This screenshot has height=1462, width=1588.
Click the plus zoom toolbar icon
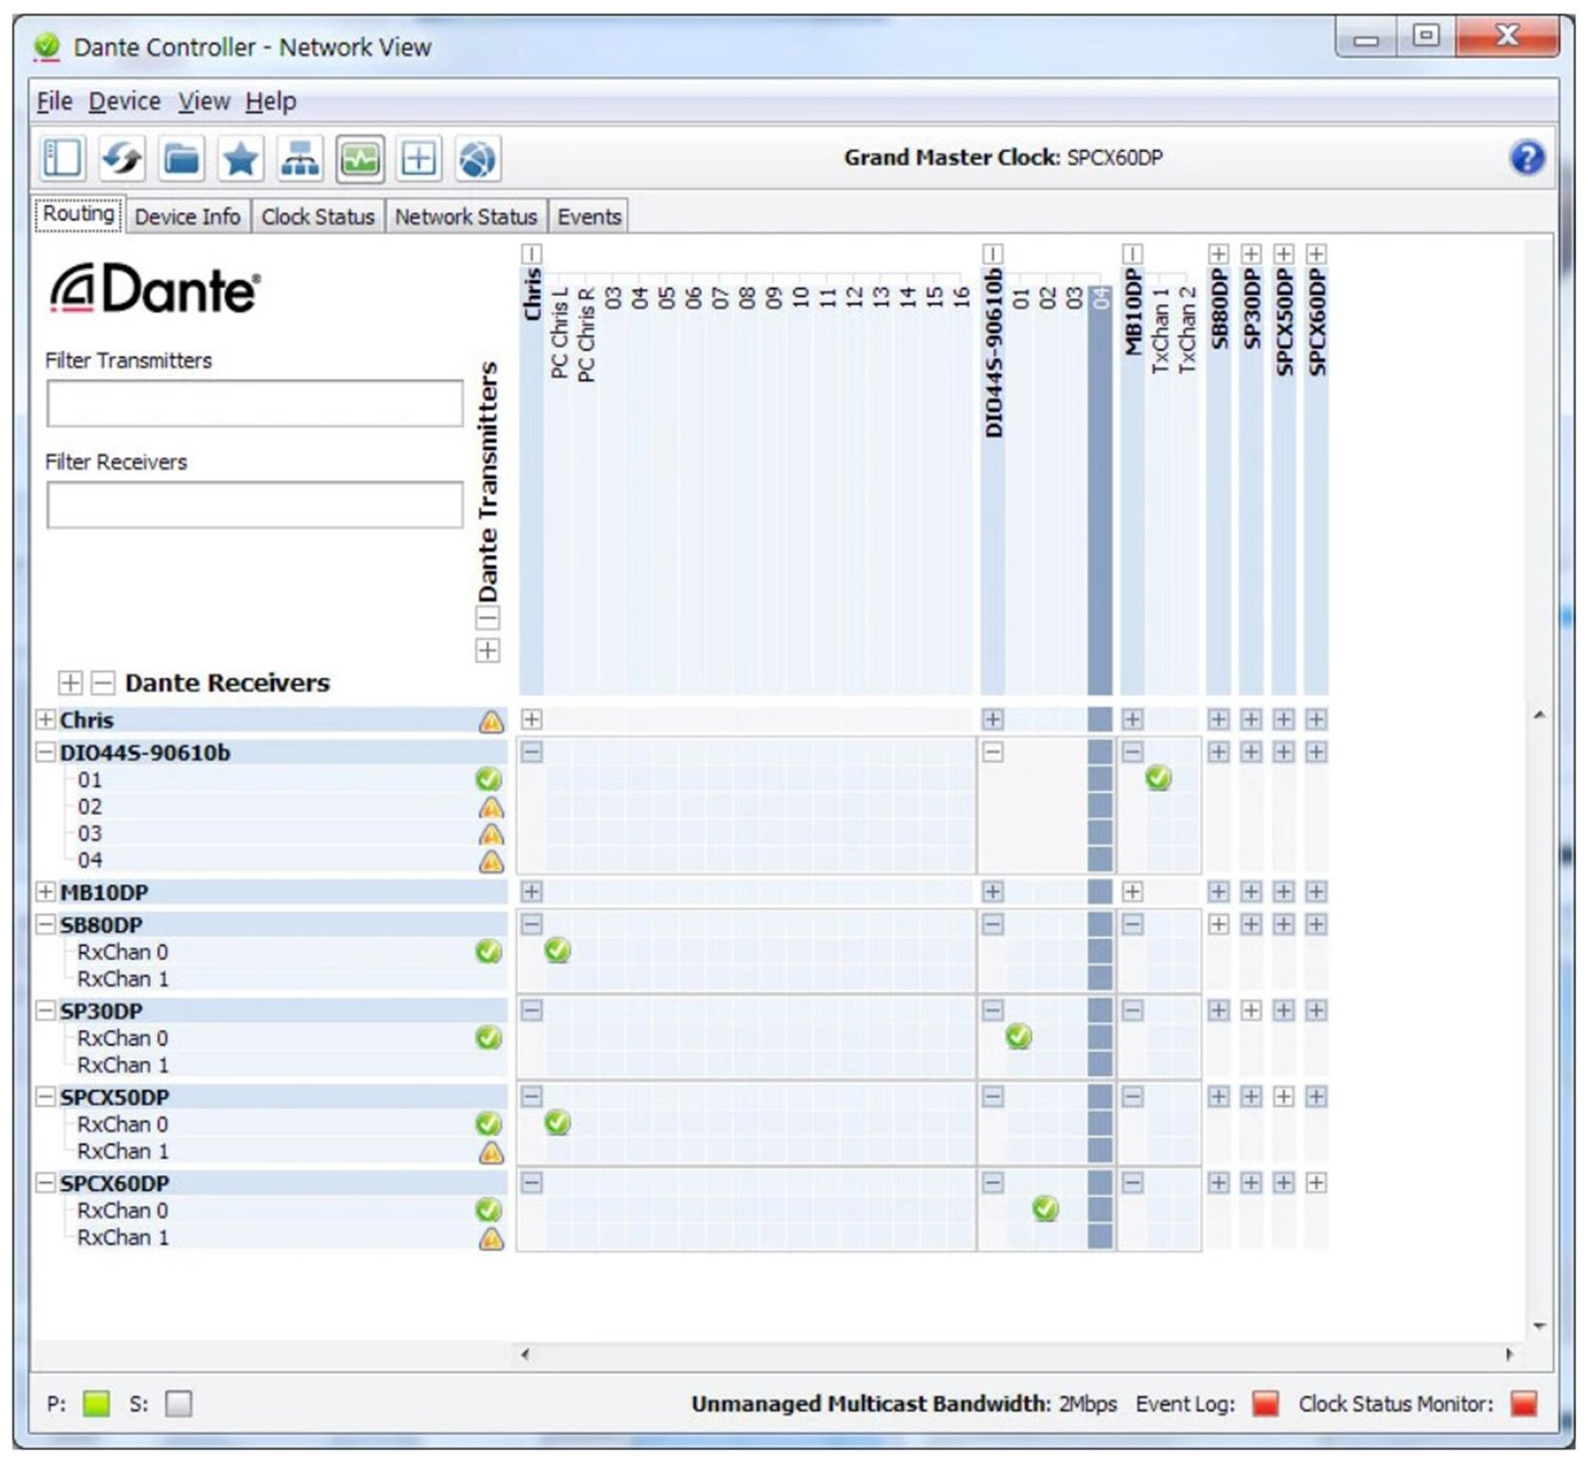click(x=418, y=157)
